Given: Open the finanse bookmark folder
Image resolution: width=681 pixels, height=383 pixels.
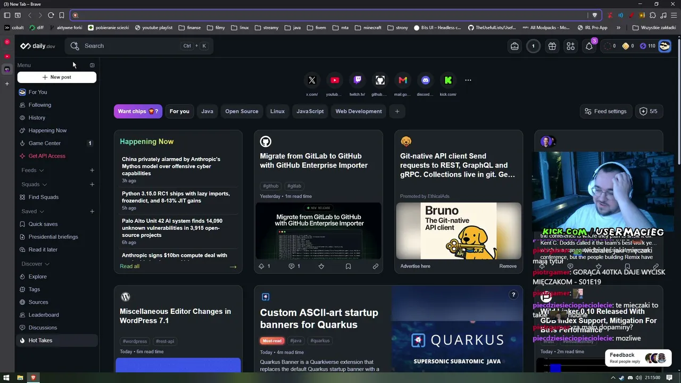Looking at the screenshot, I should coord(189,28).
